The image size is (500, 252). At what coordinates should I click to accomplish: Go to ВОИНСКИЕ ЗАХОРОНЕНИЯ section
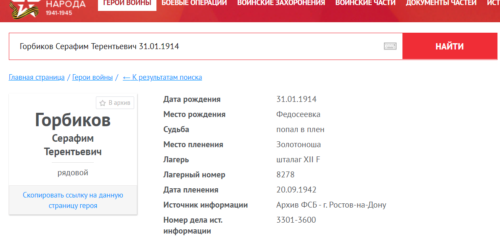tap(281, 3)
